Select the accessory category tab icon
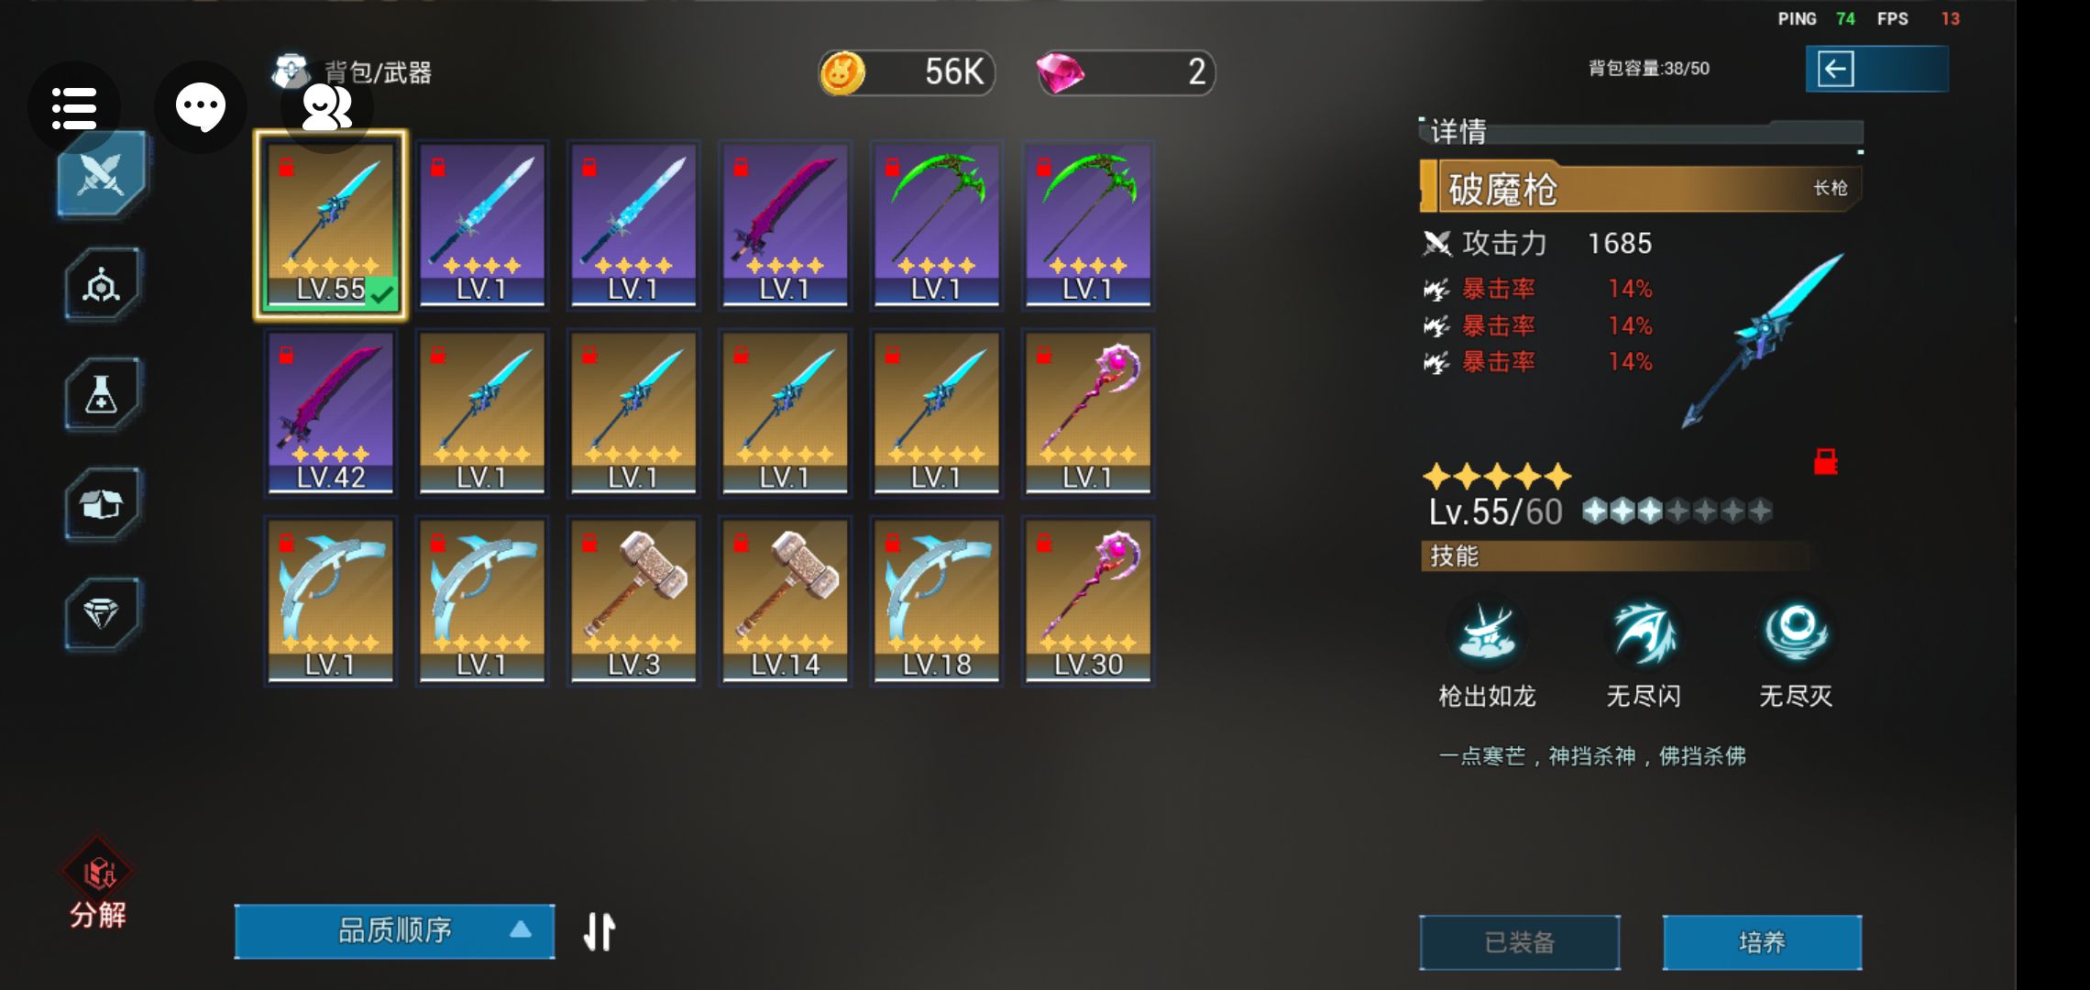 pyautogui.click(x=101, y=284)
